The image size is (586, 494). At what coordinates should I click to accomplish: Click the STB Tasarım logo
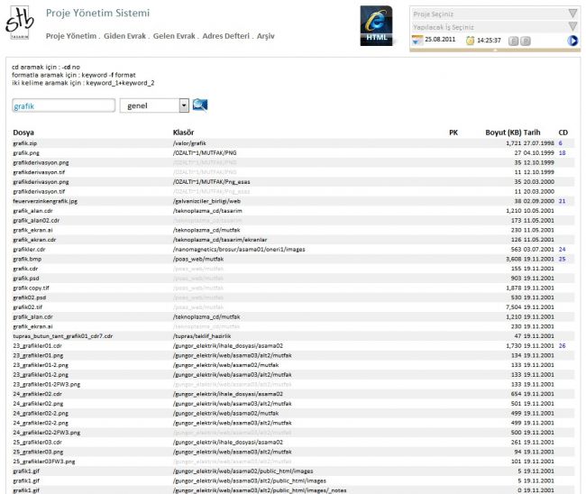19,23
